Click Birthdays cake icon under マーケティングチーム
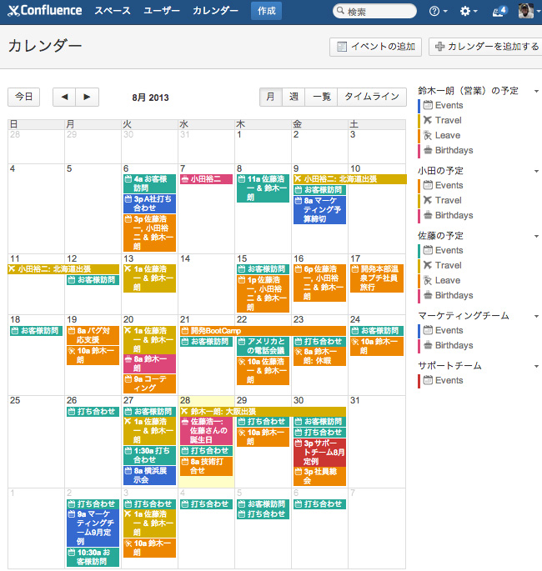The height and width of the screenshot is (571, 542). pyautogui.click(x=428, y=345)
